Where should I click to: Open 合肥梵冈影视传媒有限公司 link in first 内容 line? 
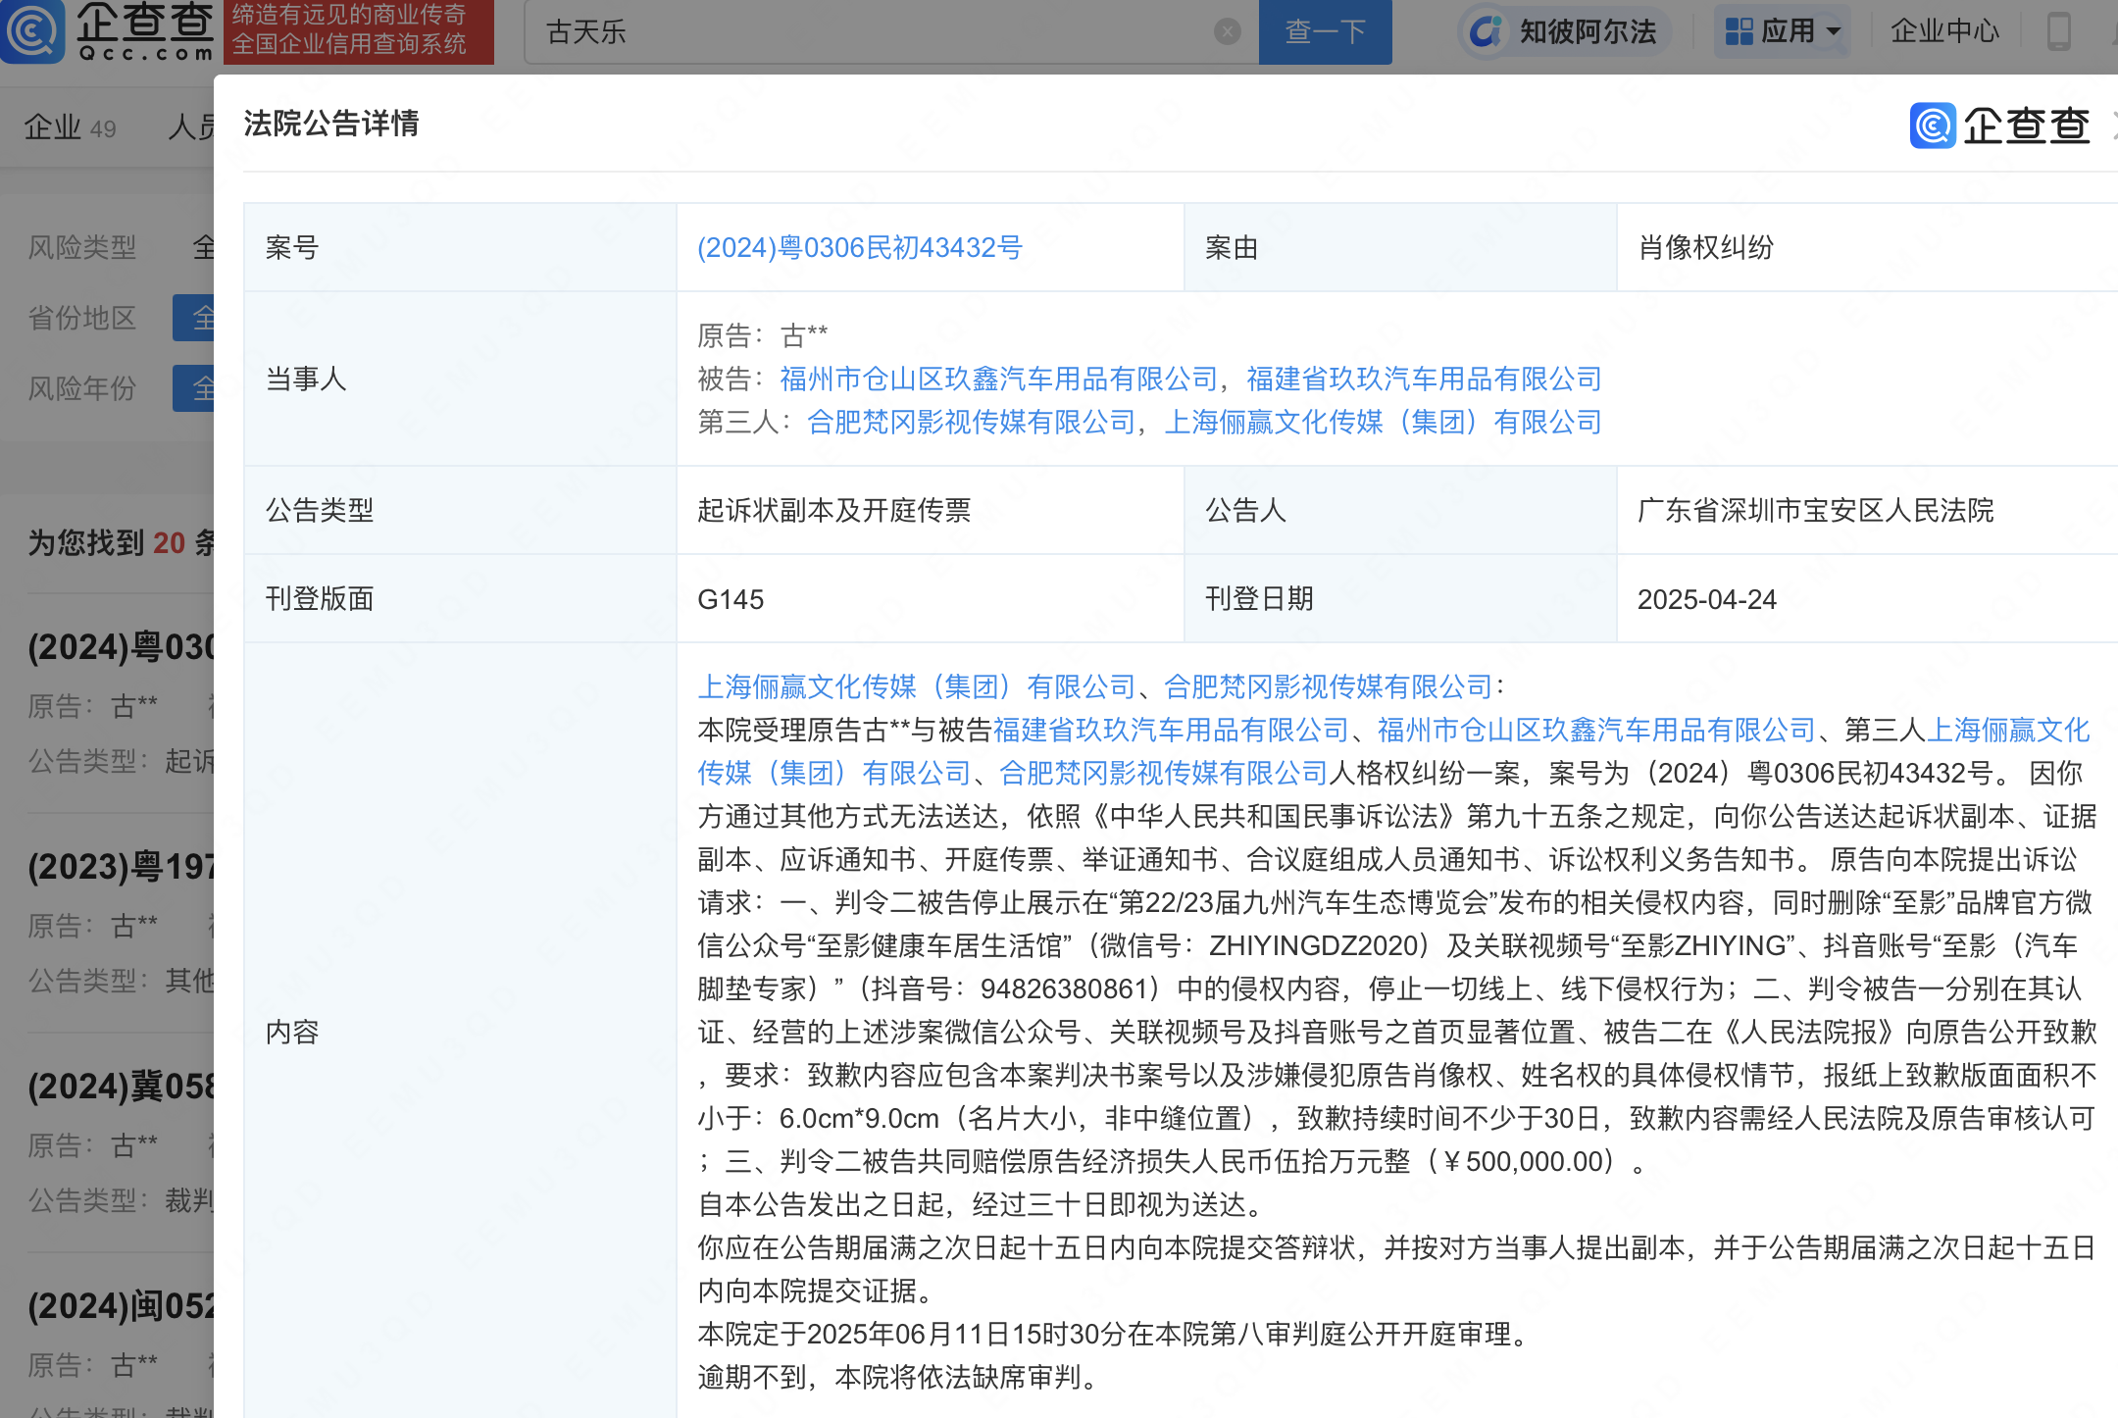point(1328,686)
